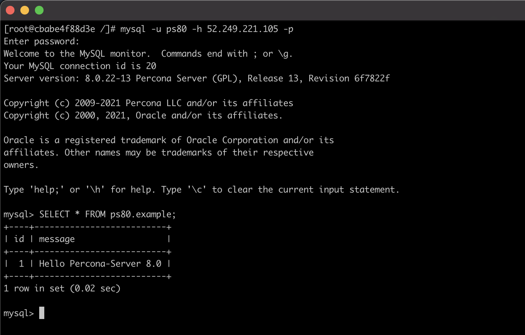Click the blinking terminal cursor block
Viewport: 525px width, 335px height.
pos(41,313)
